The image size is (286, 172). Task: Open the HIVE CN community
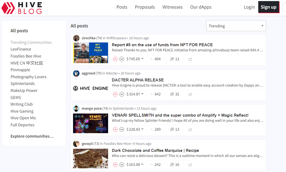[27, 63]
